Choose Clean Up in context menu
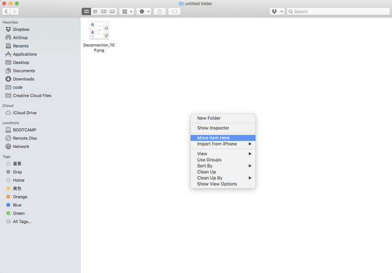 (223, 172)
